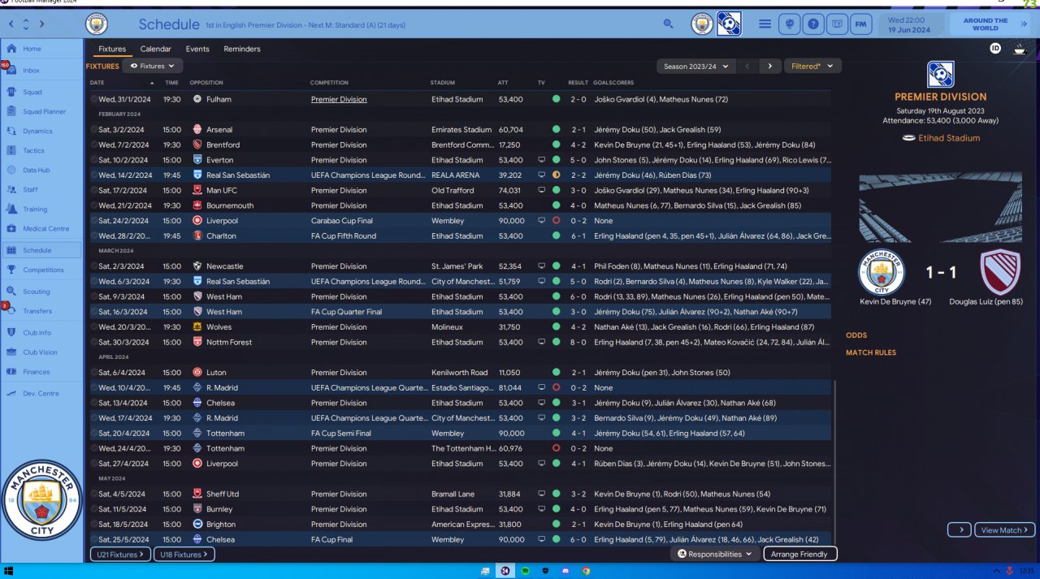Expand the Fixtures view dropdown

click(x=152, y=66)
